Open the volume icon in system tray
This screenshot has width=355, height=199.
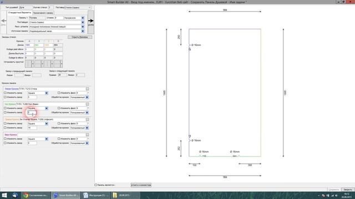(337, 195)
